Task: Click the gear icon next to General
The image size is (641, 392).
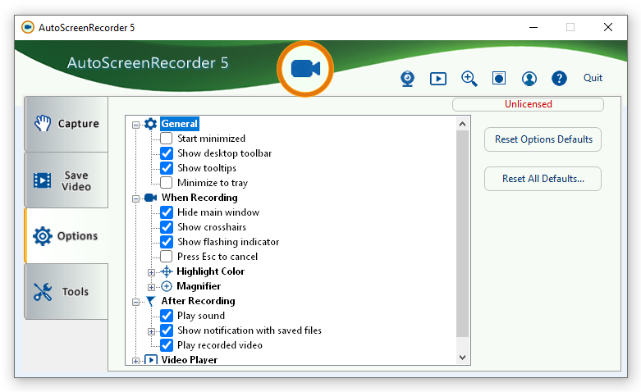Action: pyautogui.click(x=150, y=124)
